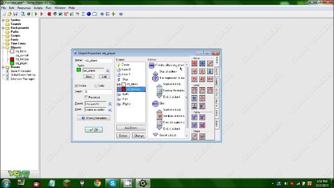Screen dimensions: 334x188
Task: Select the Set Gravity action icon
Action: point(210,71)
